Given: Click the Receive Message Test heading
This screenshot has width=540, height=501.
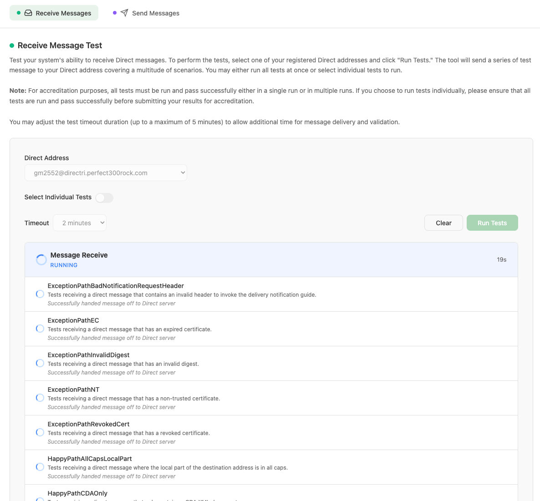Looking at the screenshot, I should pyautogui.click(x=60, y=46).
